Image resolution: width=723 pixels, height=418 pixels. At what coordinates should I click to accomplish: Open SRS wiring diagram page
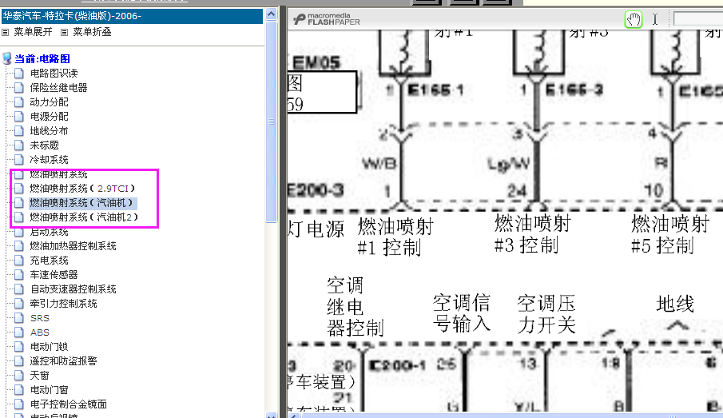point(40,318)
